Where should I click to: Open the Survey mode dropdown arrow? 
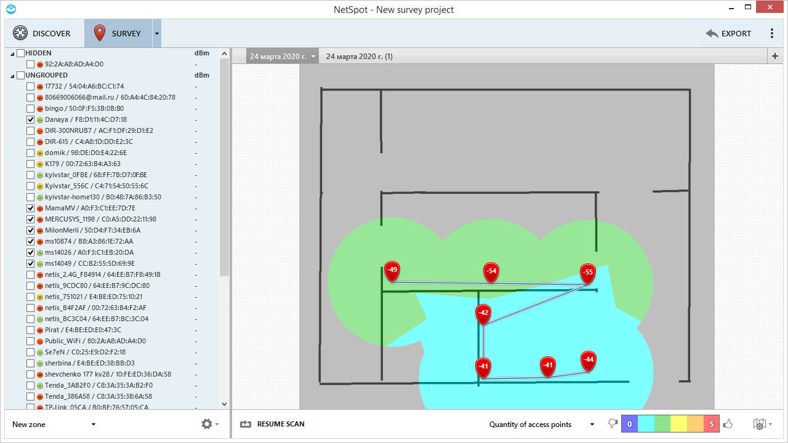[156, 33]
